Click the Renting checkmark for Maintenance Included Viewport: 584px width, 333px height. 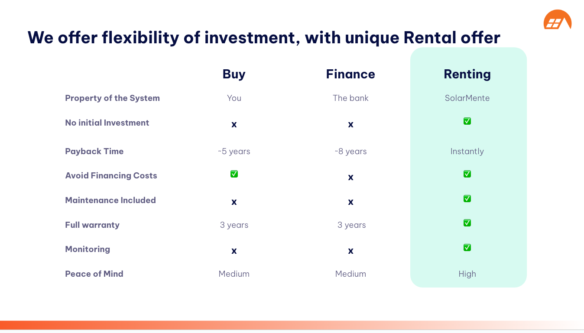coord(467,199)
